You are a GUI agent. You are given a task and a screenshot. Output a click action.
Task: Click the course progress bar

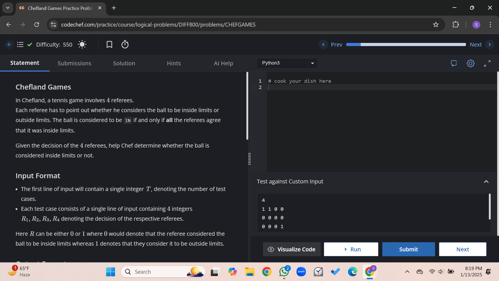pos(405,44)
